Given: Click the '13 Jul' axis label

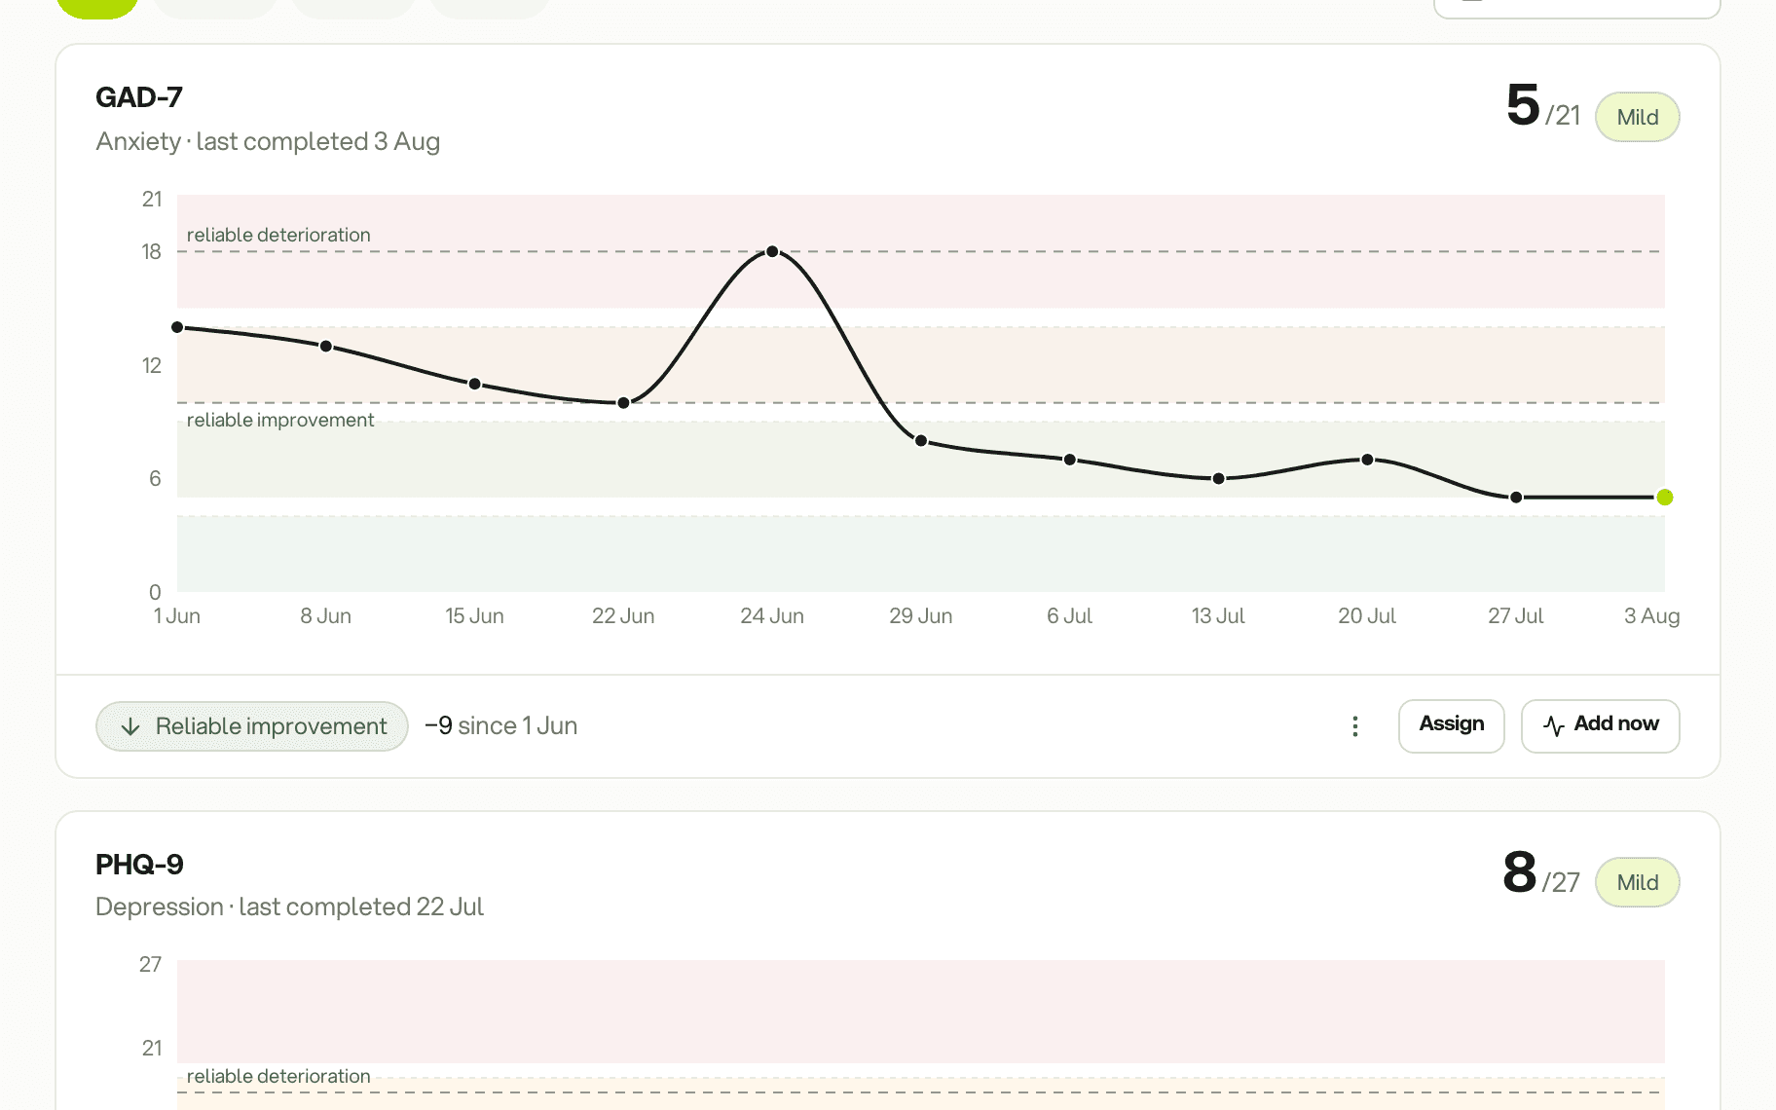Looking at the screenshot, I should pos(1218,616).
